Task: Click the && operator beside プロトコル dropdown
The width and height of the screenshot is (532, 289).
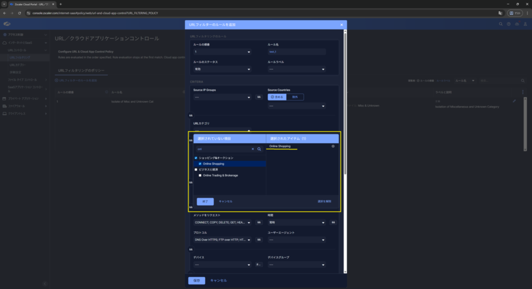Action: 259,240
